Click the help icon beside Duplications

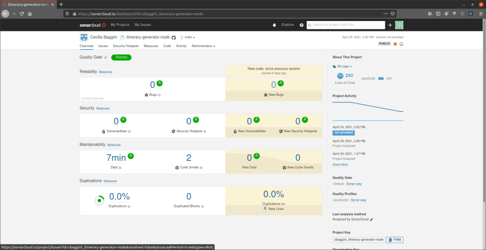(x=129, y=206)
